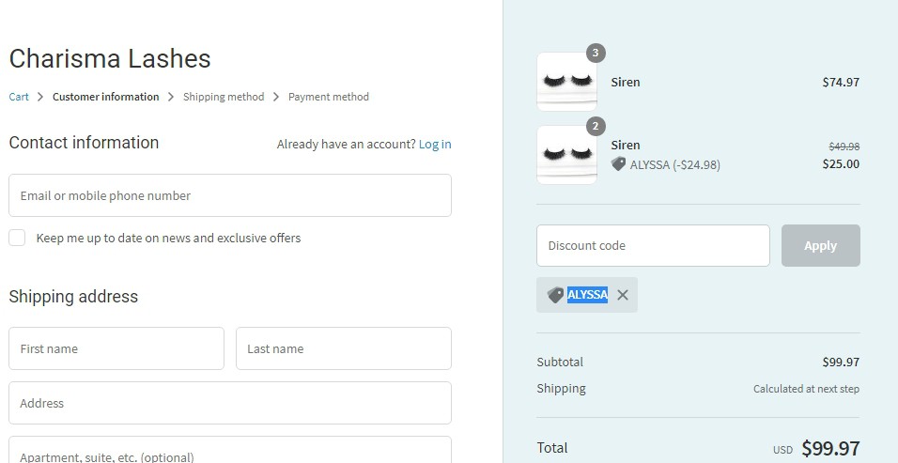
Task: Enable news and exclusive offers checkbox
Action: (x=17, y=238)
